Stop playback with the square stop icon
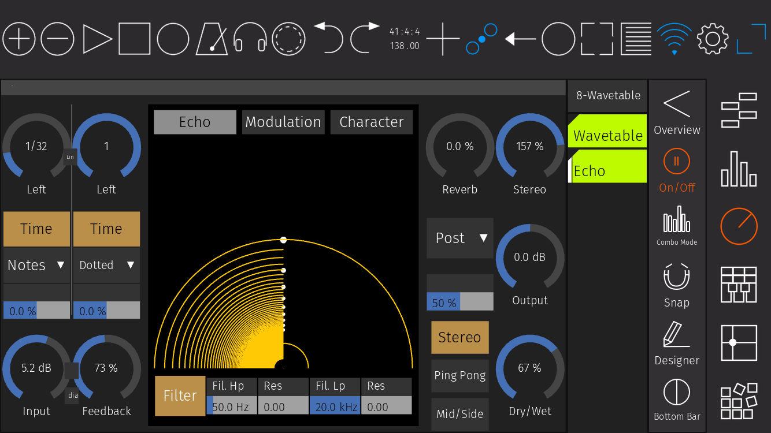Screen dimensions: 771x433 click(135, 39)
